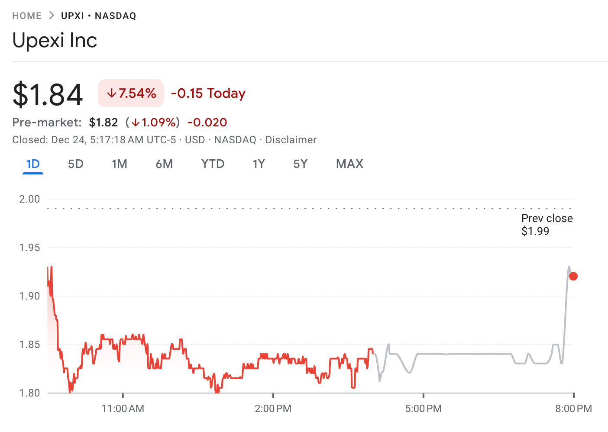Click the red endpoint dot on the chart
The height and width of the screenshot is (432, 608).
pos(573,276)
